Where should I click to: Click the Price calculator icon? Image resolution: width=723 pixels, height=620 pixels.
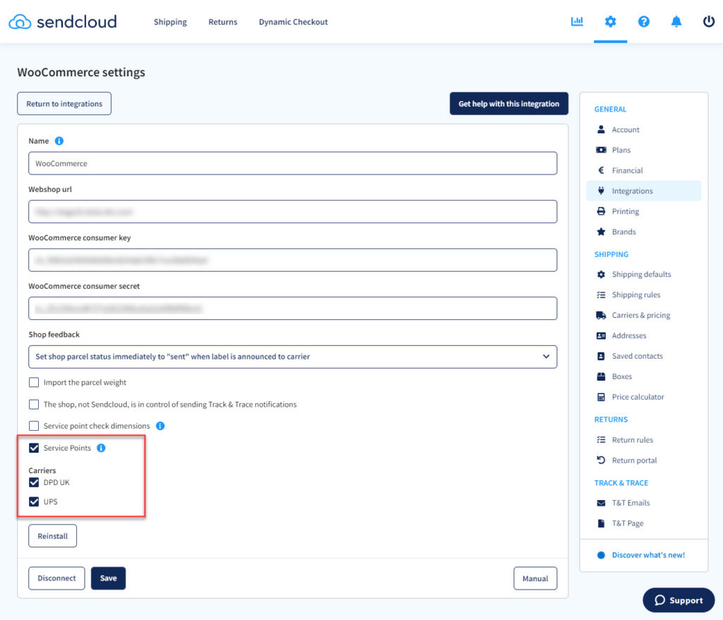pyautogui.click(x=601, y=397)
